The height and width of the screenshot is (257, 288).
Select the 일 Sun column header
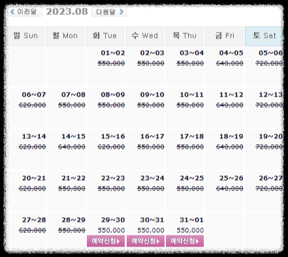[x=25, y=36]
